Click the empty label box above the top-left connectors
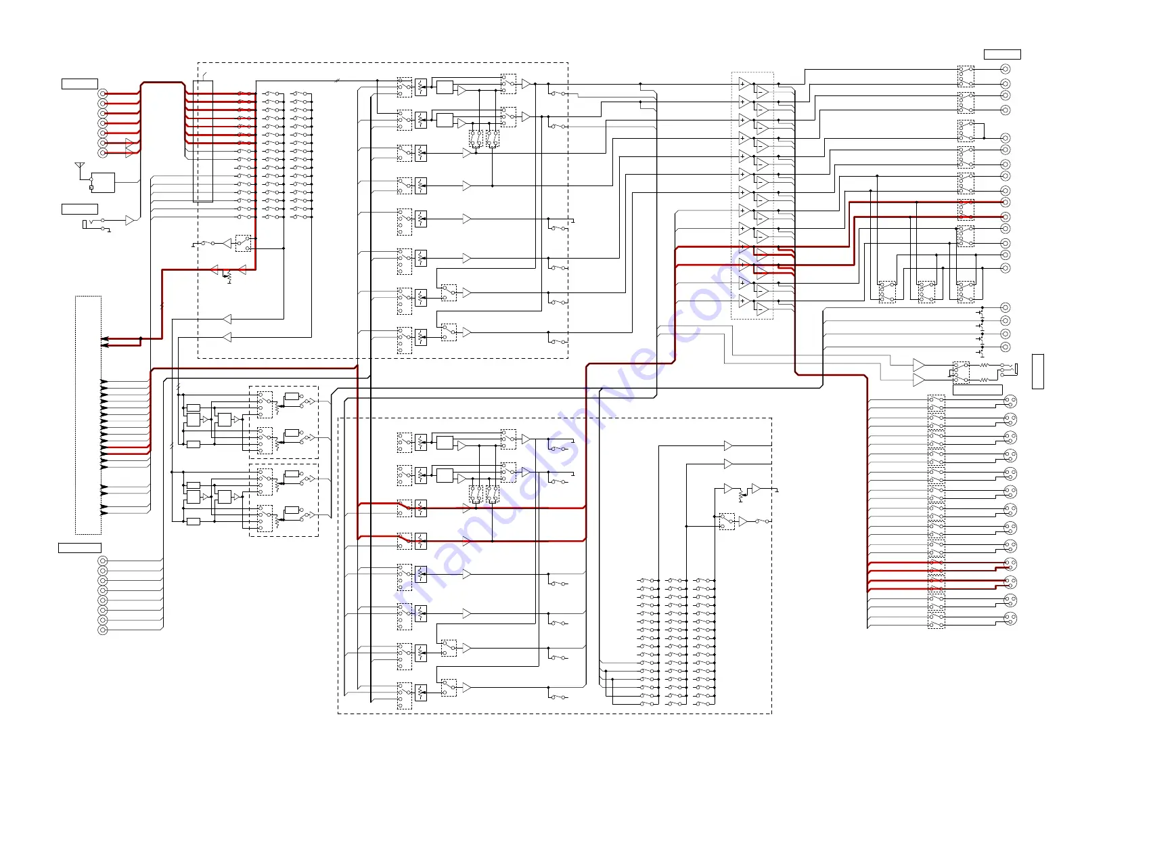 coord(80,84)
